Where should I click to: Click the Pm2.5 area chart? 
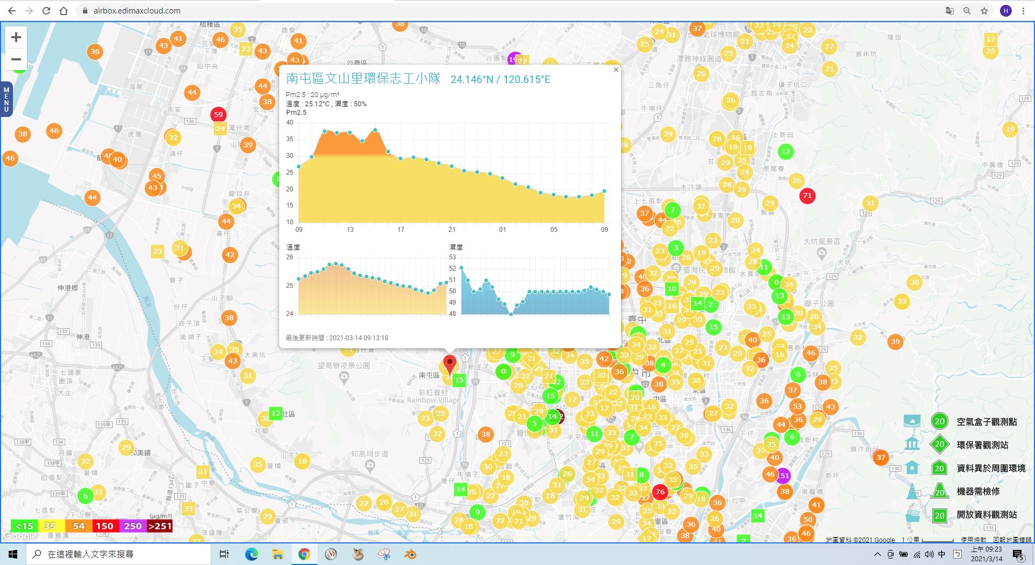point(452,173)
